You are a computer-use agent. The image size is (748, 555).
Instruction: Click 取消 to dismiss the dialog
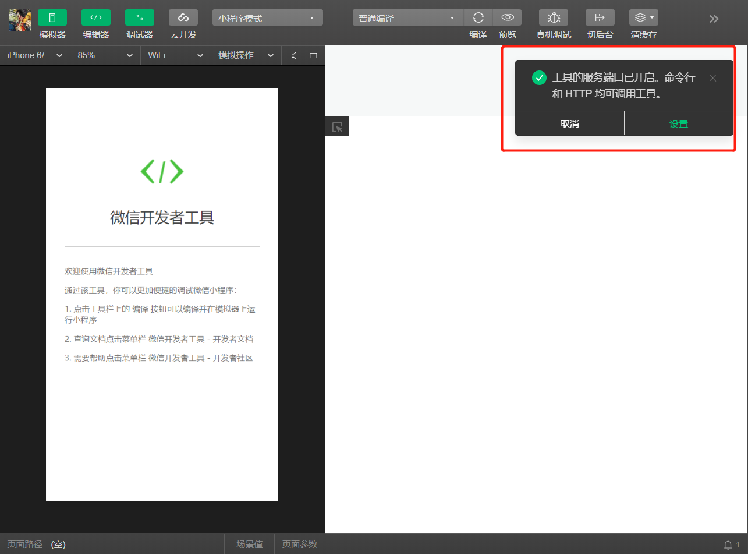[569, 123]
